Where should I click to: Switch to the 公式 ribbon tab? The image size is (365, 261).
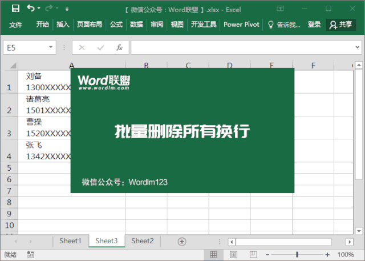tap(116, 25)
